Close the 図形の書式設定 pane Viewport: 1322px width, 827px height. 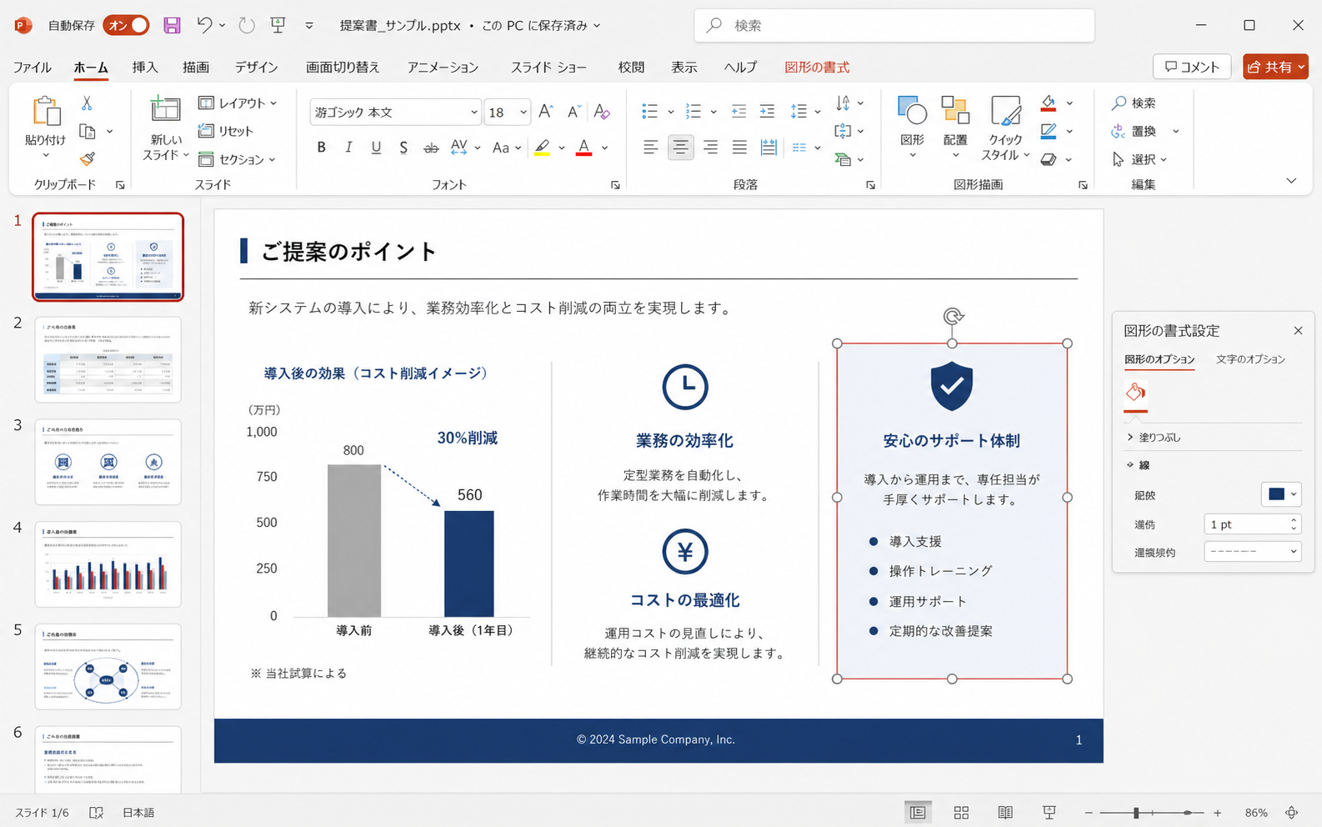pos(1298,331)
